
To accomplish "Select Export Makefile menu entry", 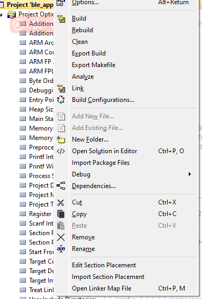I will coord(94,65).
